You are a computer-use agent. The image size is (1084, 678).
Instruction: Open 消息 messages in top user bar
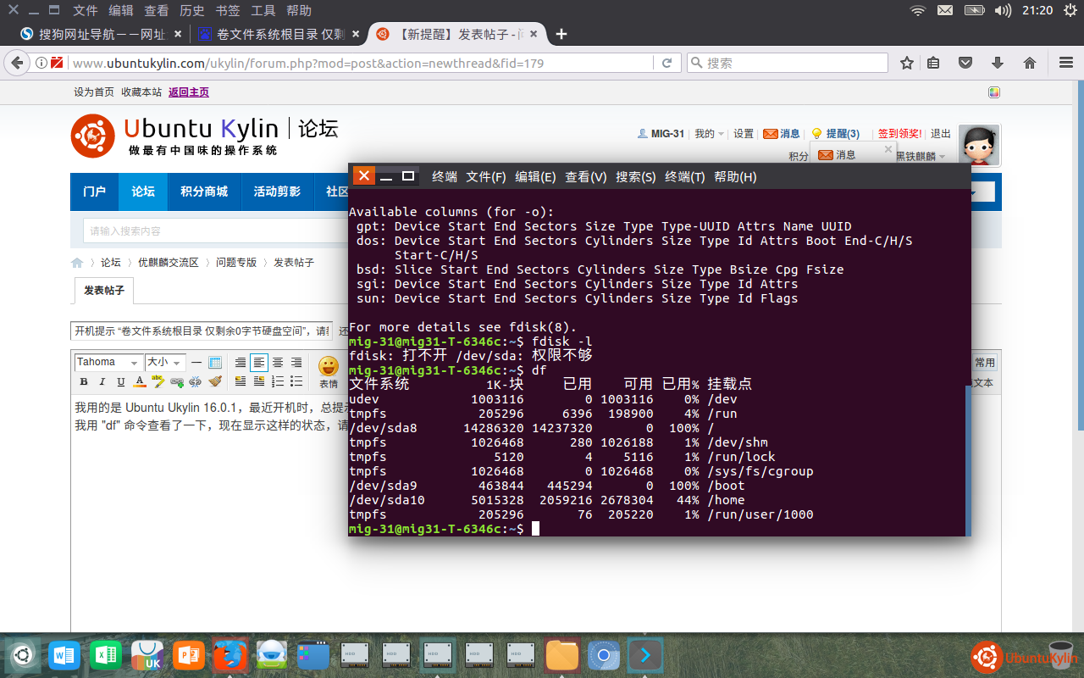coord(782,134)
